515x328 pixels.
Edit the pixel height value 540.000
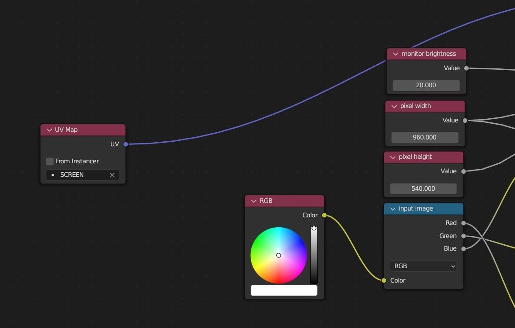(423, 189)
